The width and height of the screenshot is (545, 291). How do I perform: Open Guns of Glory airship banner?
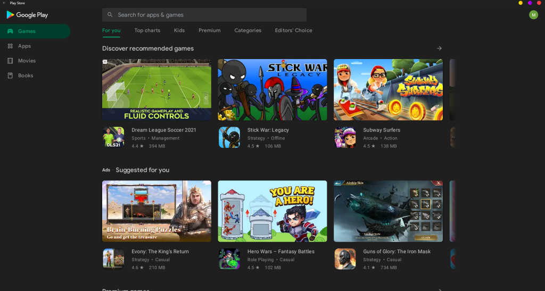[x=388, y=211]
